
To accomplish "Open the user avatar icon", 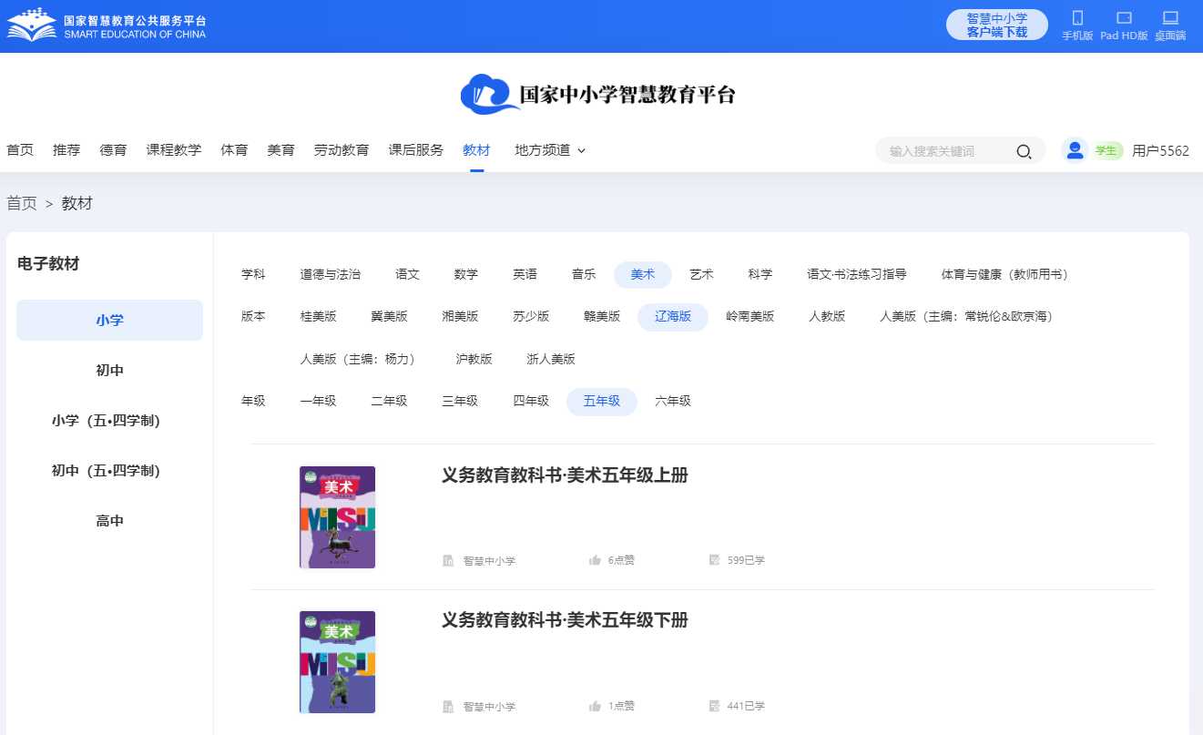I will [1075, 150].
